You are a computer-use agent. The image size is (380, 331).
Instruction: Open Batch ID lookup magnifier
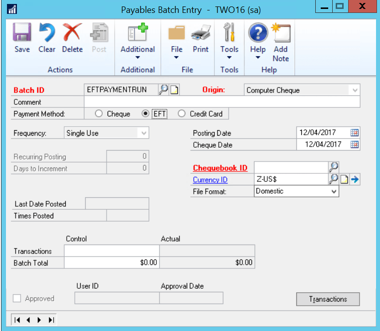(163, 90)
